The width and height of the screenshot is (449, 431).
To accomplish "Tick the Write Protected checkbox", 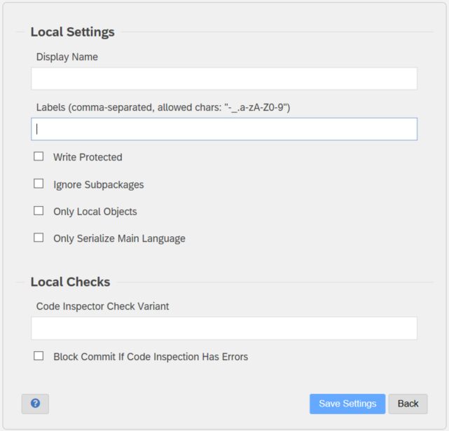I will click(39, 156).
